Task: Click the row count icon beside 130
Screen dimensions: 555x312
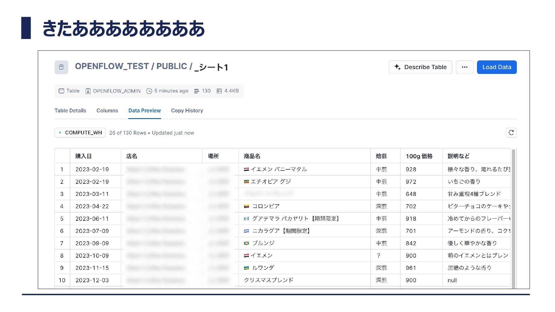Action: tap(197, 91)
